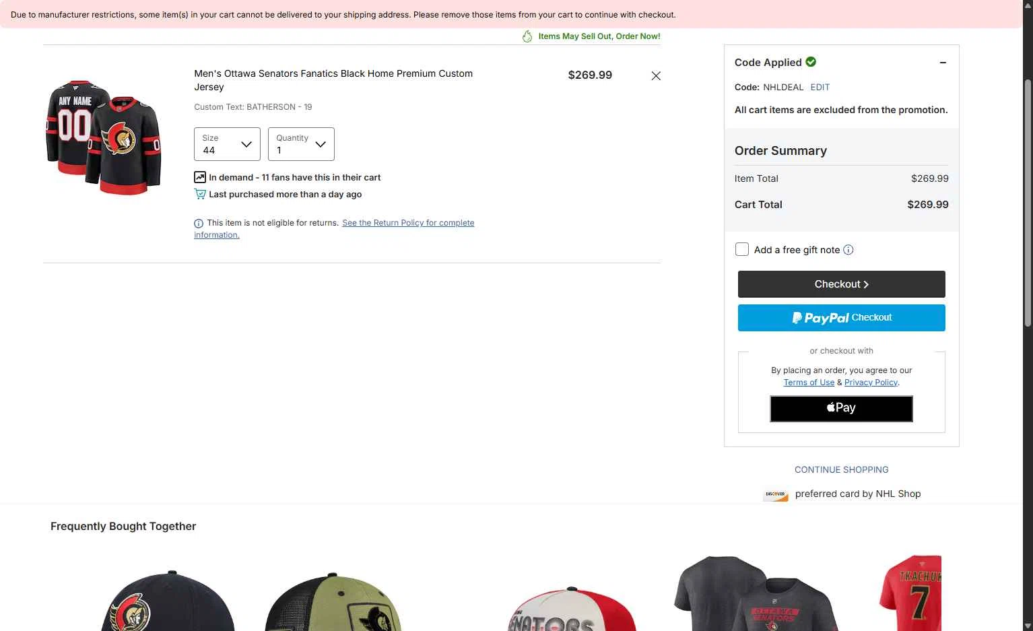The image size is (1033, 631).
Task: Click the green Code Applied checkmark icon
Action: tap(811, 62)
